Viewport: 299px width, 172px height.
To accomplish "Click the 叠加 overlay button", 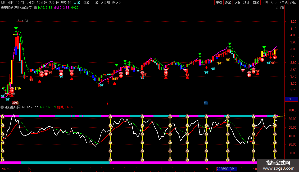I will [228, 2].
